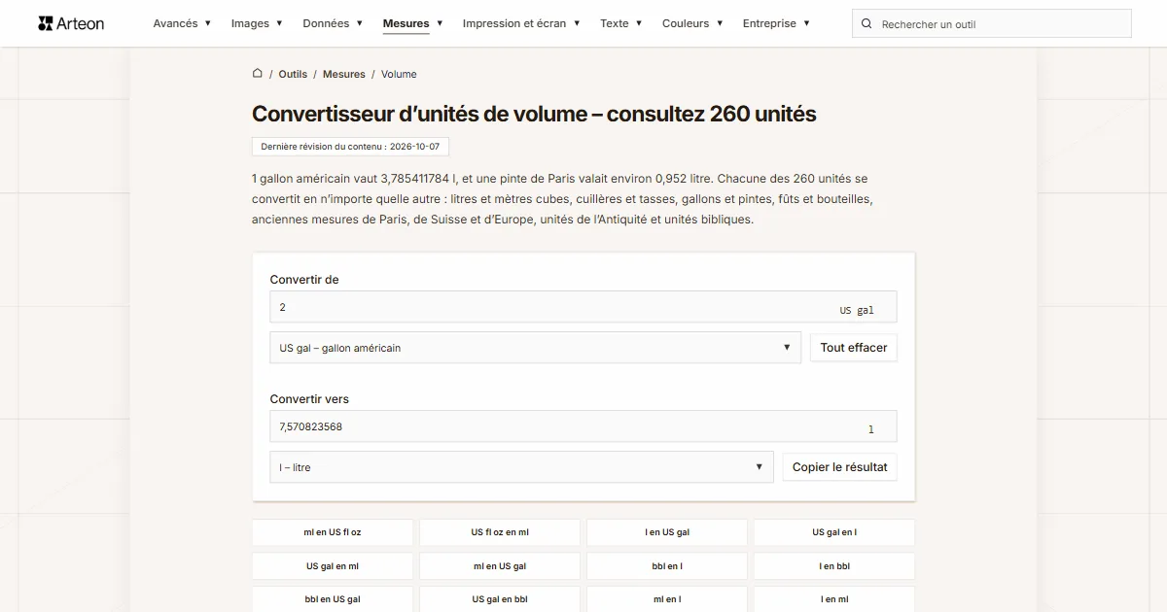The width and height of the screenshot is (1167, 612).
Task: Click the Dernière révision du contenu date badge
Action: click(x=350, y=147)
